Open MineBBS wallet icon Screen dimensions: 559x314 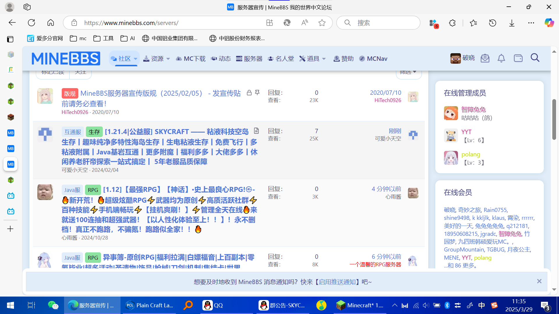pyautogui.click(x=518, y=58)
